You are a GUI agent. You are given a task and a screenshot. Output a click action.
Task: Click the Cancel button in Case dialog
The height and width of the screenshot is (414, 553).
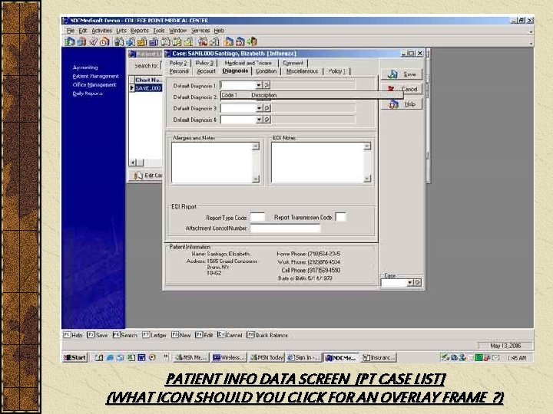402,89
